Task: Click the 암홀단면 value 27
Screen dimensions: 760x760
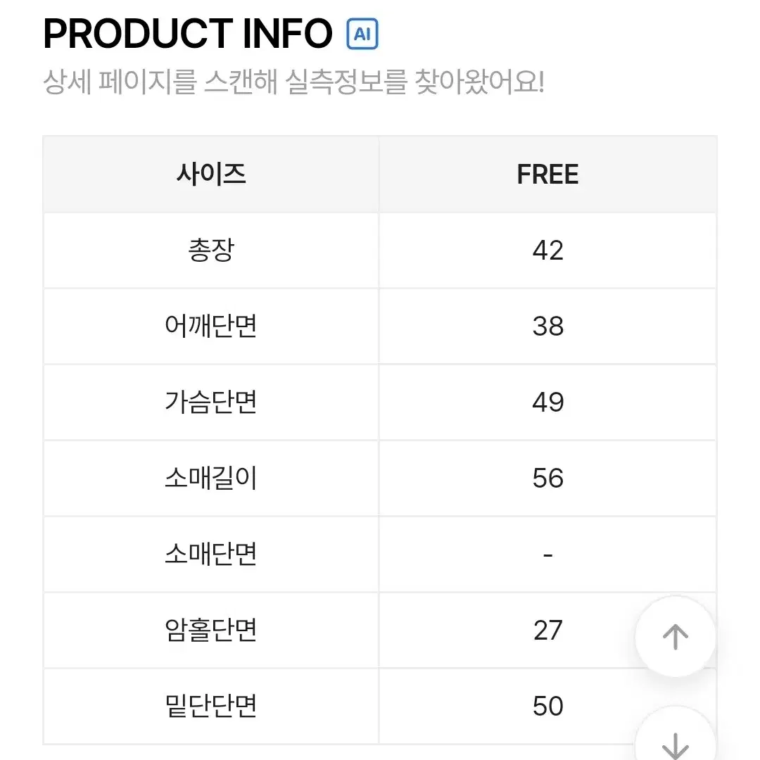Action: 547,630
